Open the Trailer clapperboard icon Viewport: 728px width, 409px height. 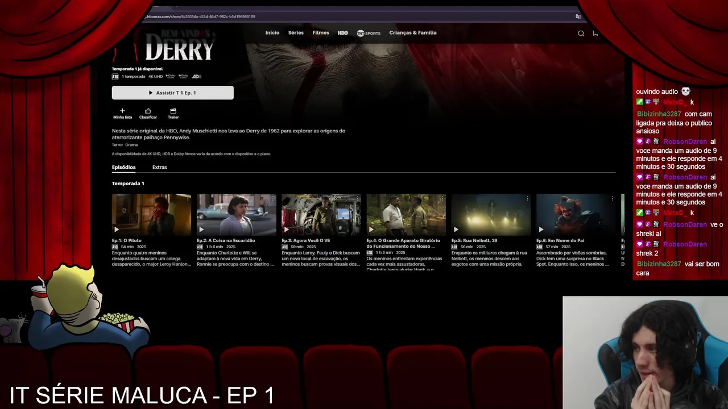[x=173, y=111]
